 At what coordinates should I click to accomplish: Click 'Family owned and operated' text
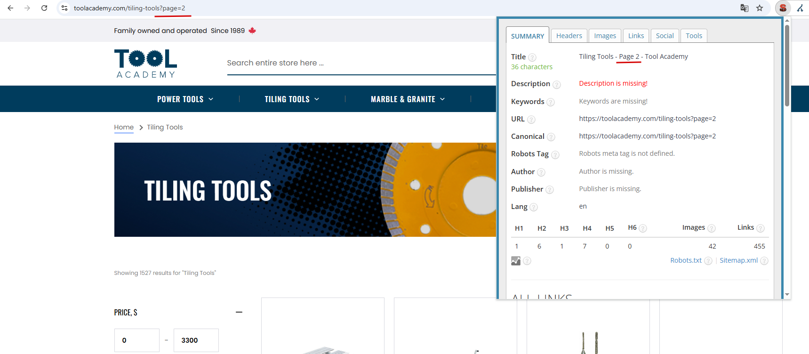click(160, 31)
